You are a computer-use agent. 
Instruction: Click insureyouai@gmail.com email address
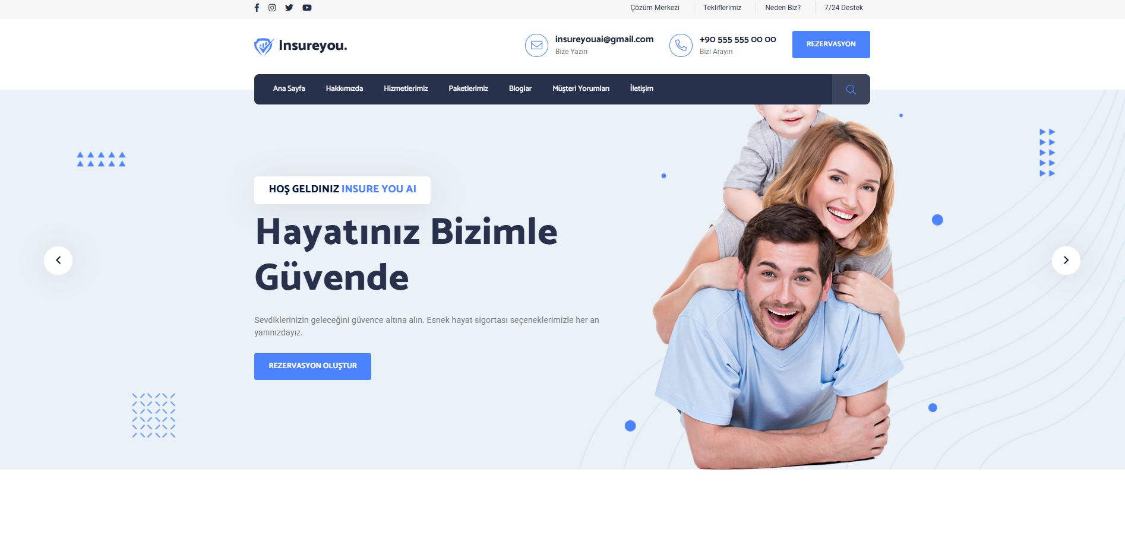(604, 39)
